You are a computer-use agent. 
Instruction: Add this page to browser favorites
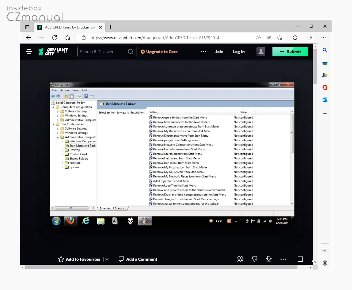click(280, 38)
